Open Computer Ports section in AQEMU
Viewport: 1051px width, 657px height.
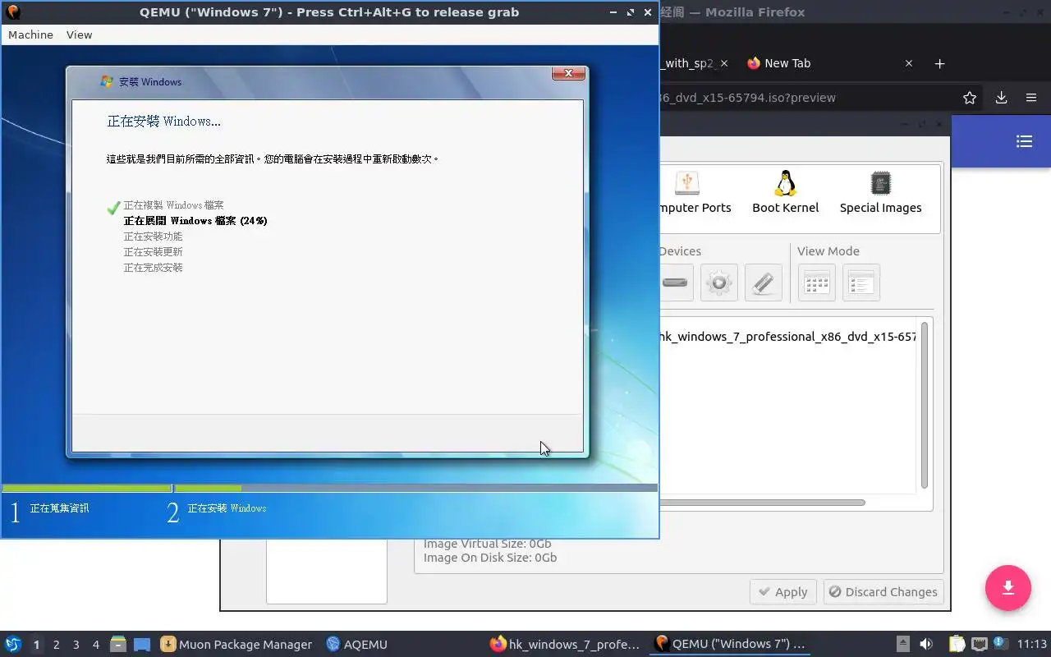click(x=695, y=193)
